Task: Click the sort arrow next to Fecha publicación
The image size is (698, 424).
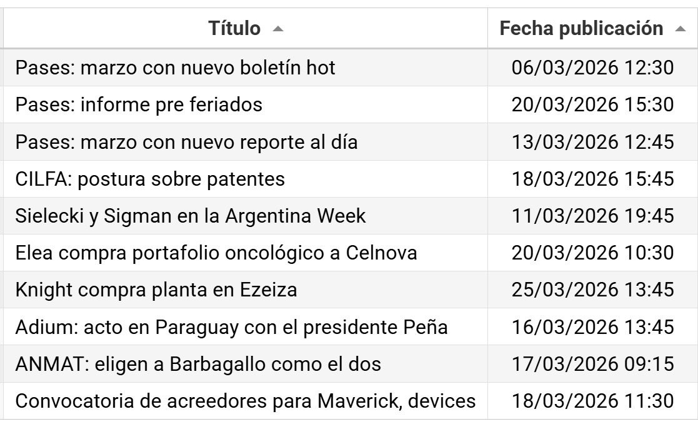Action: (681, 29)
